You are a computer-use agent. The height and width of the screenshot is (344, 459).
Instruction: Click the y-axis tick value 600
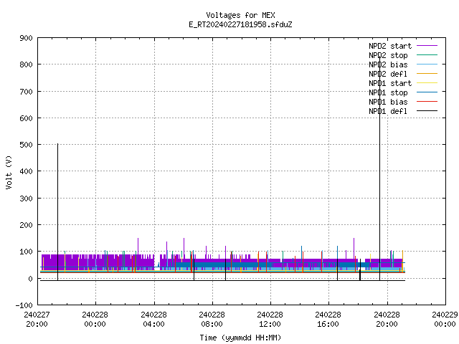(x=26, y=118)
